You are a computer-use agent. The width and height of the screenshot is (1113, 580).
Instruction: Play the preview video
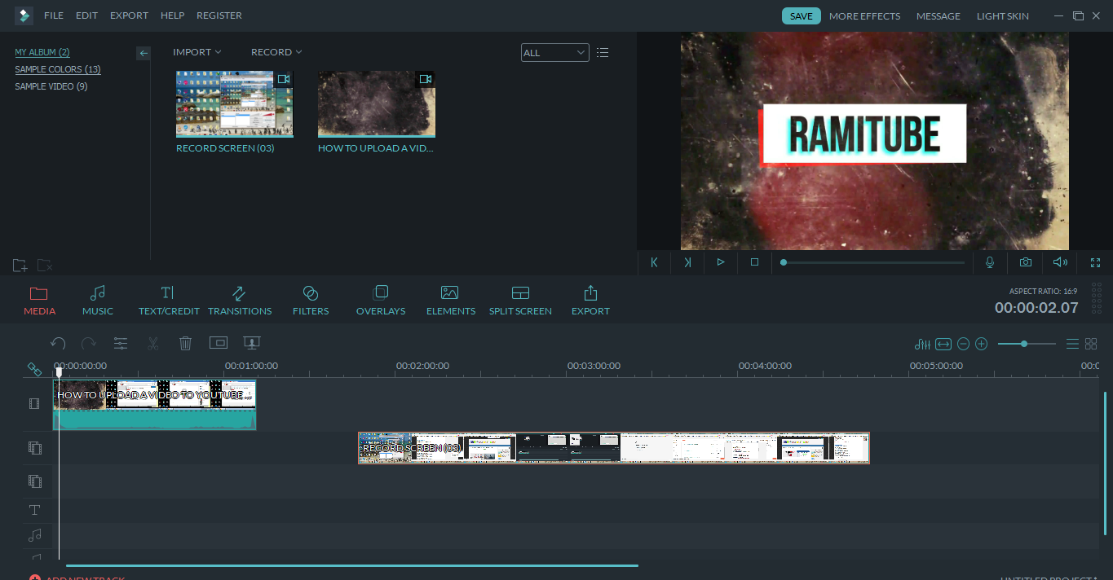pos(721,262)
